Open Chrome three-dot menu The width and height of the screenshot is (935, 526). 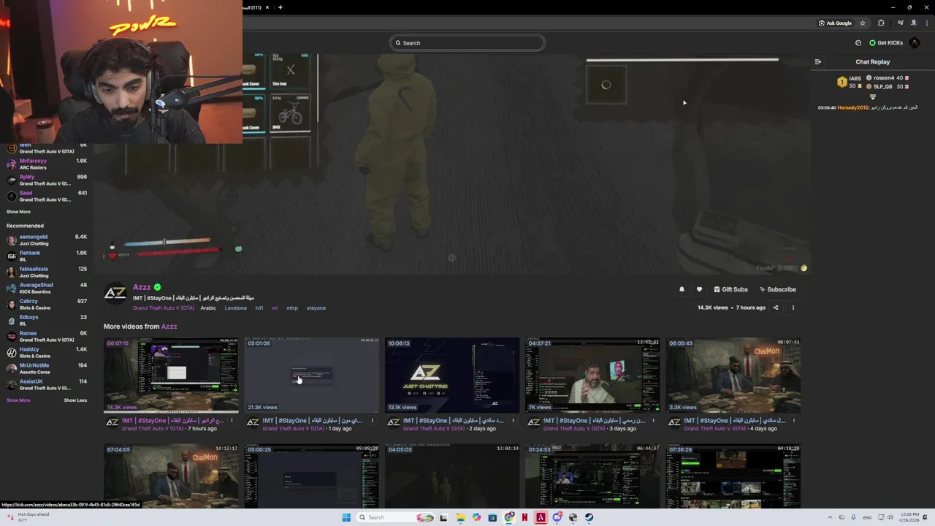[x=927, y=23]
